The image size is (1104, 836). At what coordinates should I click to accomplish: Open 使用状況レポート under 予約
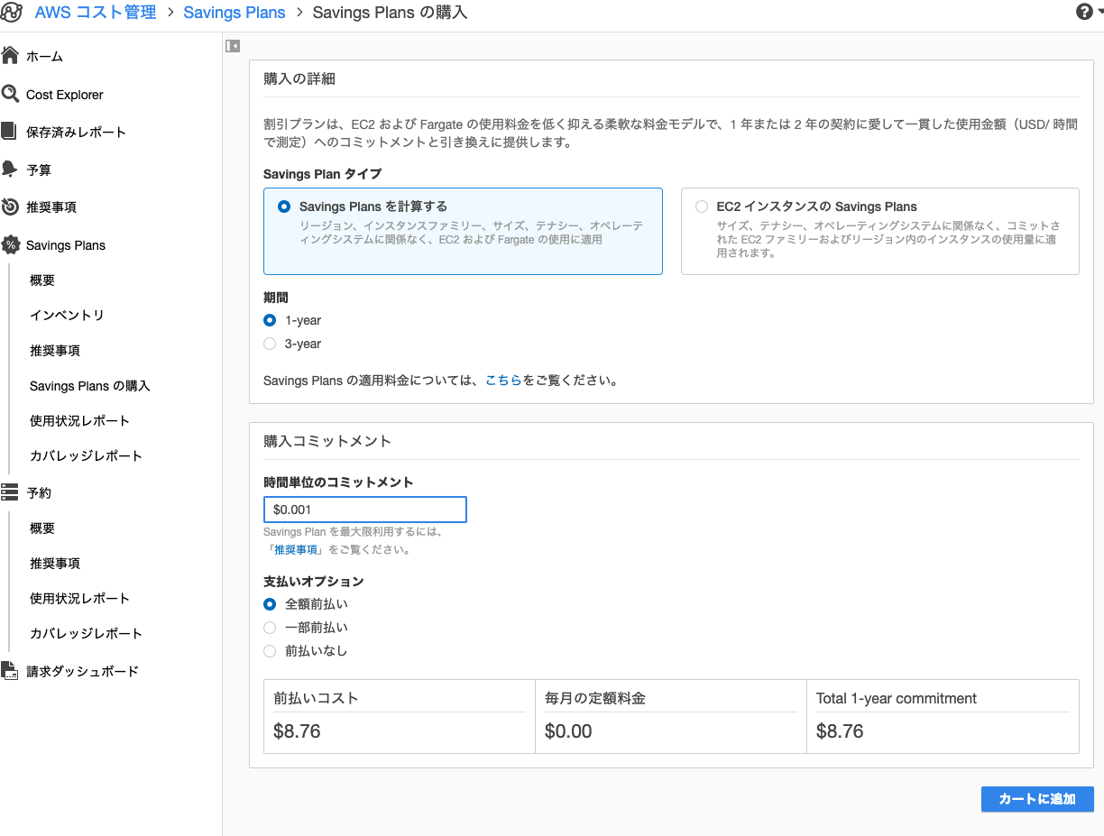(80, 599)
